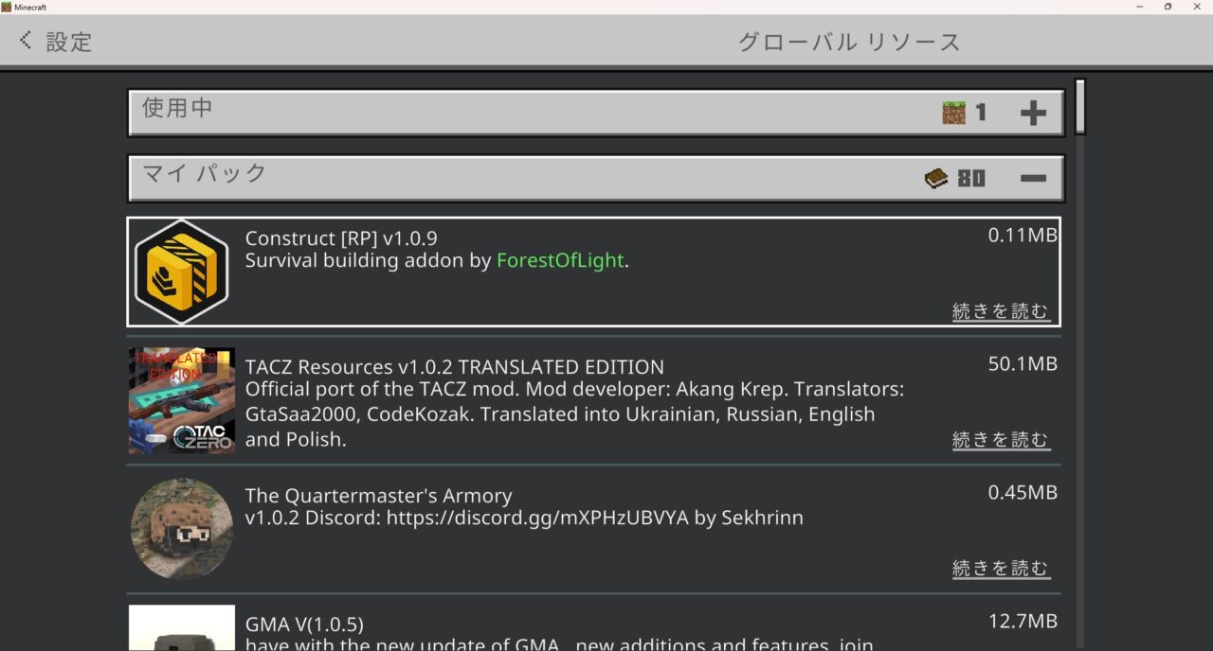This screenshot has width=1213, height=651.
Task: Click the 使用中 header label
Action: click(177, 108)
